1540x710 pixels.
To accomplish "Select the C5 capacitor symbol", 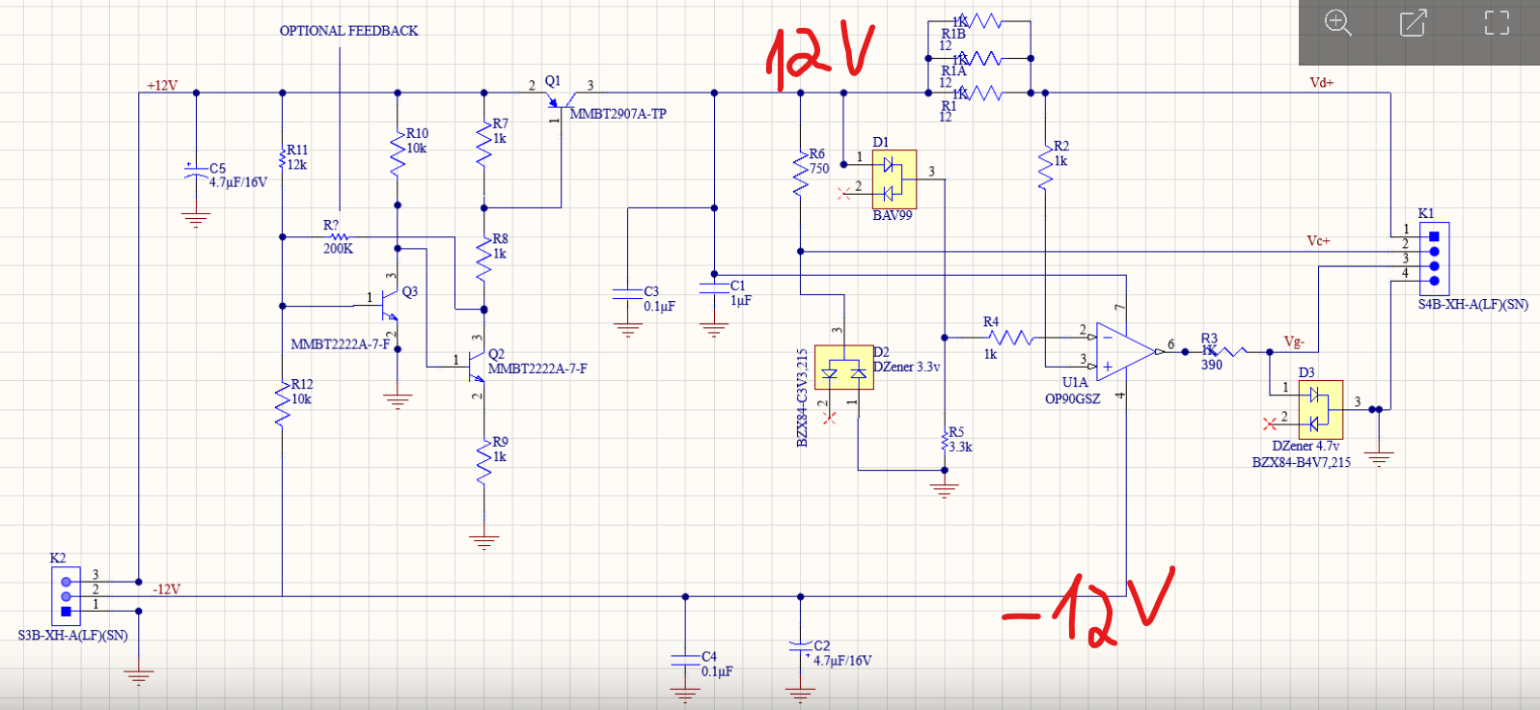I will point(196,171).
